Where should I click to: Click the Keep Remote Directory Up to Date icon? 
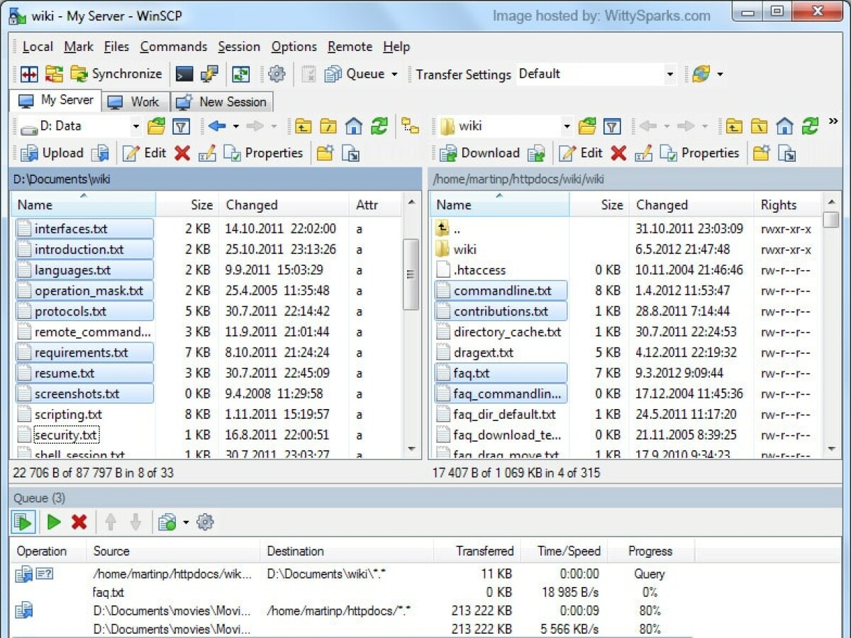(x=241, y=74)
